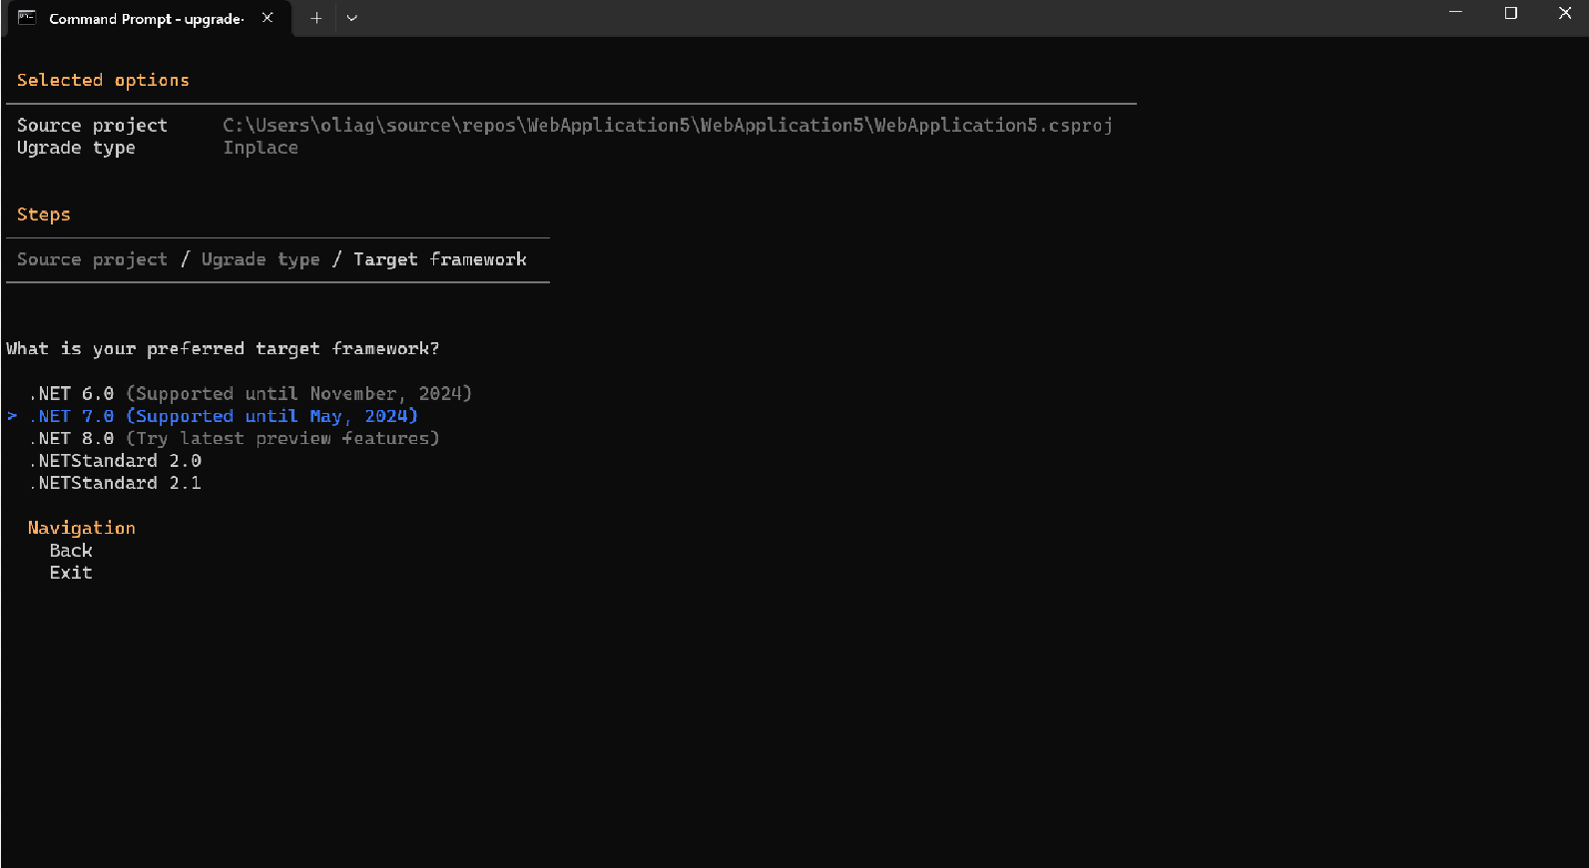Select .NETStandard 2.1 option
The width and height of the screenshot is (1589, 868).
click(116, 483)
